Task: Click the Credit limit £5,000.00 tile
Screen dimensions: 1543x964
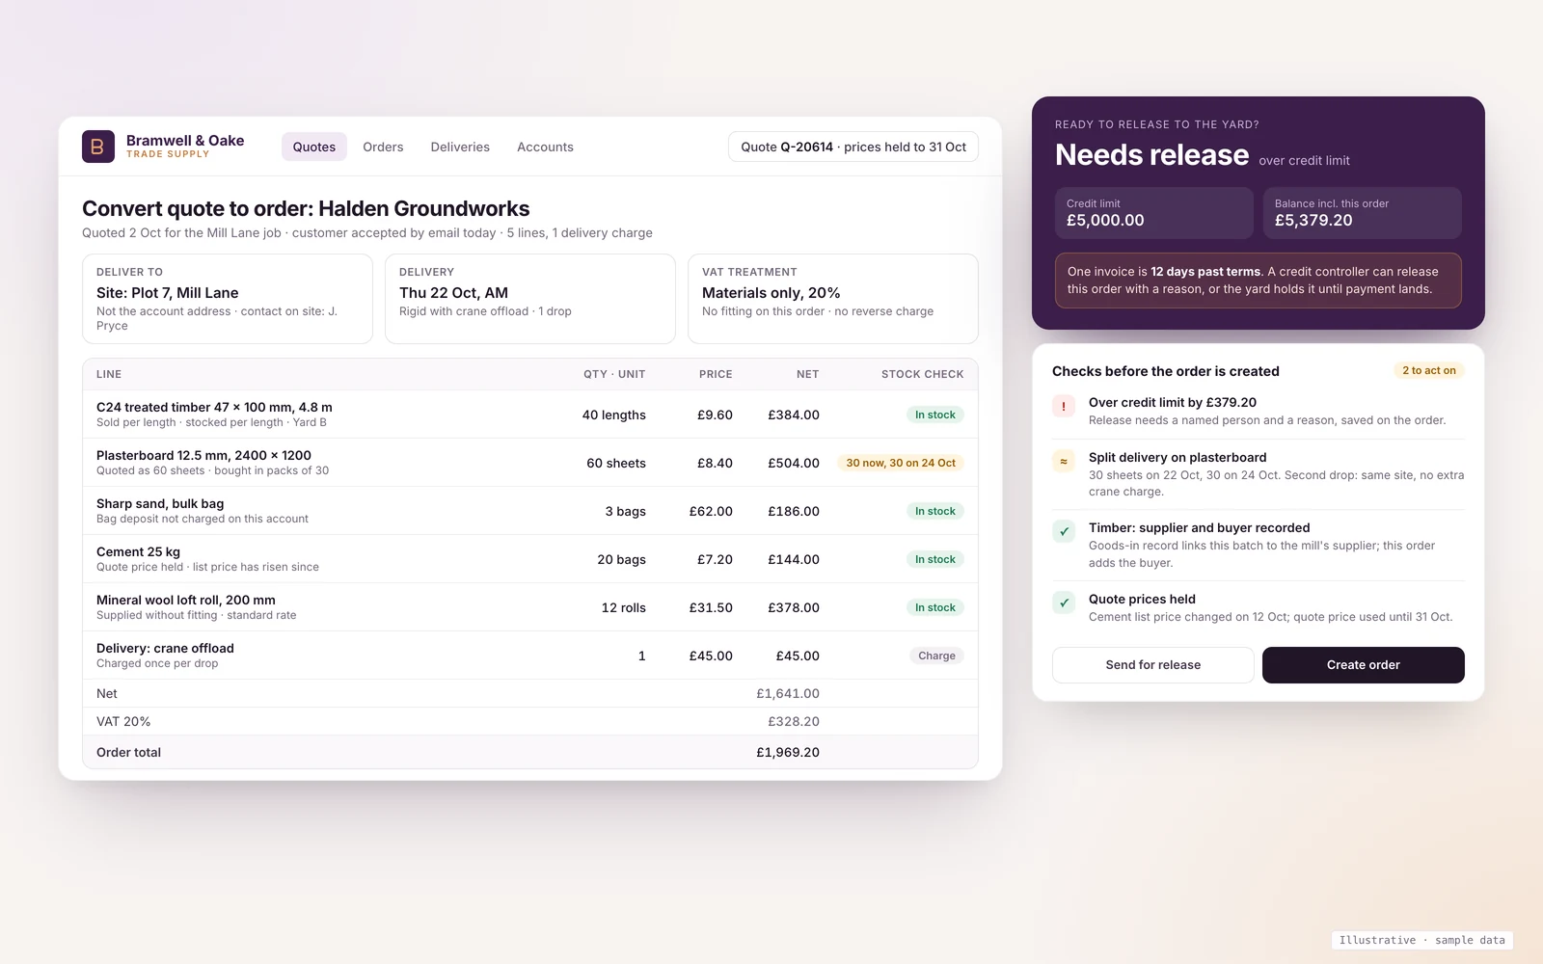Action: pyautogui.click(x=1154, y=213)
